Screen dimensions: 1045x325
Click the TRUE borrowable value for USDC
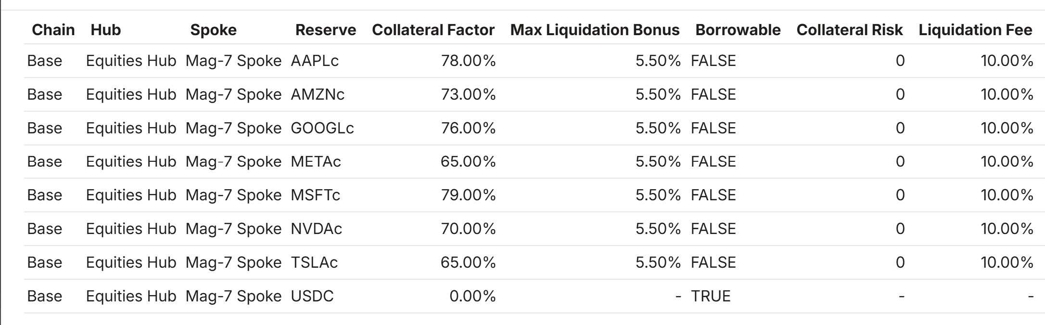tap(711, 296)
